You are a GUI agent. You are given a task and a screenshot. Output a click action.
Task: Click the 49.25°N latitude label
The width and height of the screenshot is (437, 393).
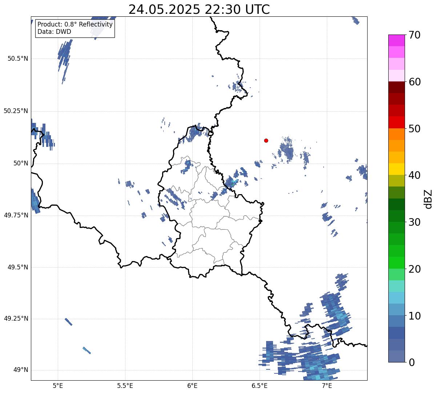pyautogui.click(x=16, y=319)
